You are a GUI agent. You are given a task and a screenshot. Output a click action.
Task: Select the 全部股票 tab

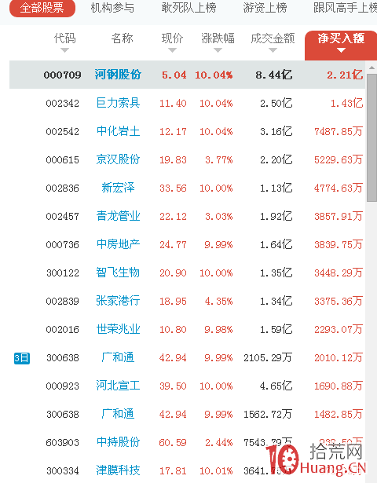tap(42, 8)
